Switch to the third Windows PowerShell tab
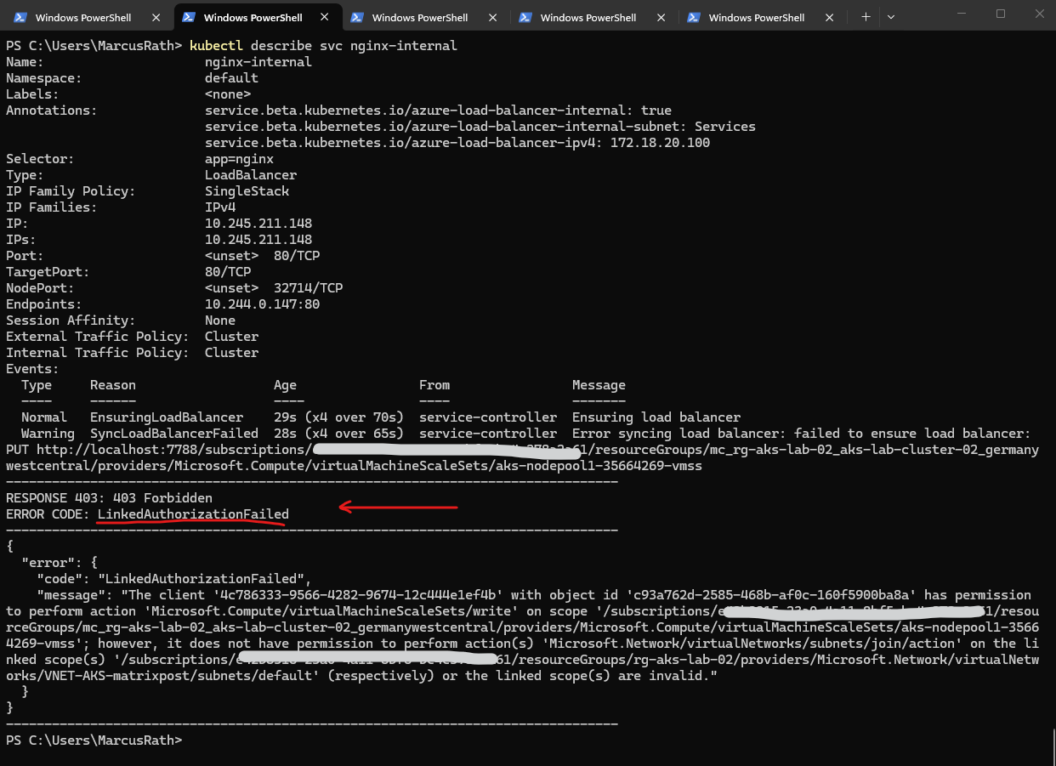Viewport: 1056px width, 766px height. [419, 17]
